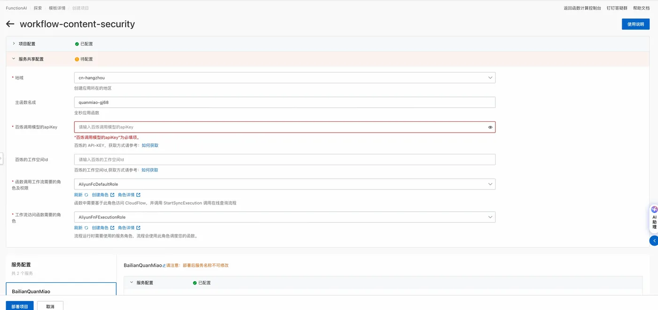658x310 pixels.
Task: Collapse the BailianQuanMiao 服务配置 section
Action: click(132, 282)
